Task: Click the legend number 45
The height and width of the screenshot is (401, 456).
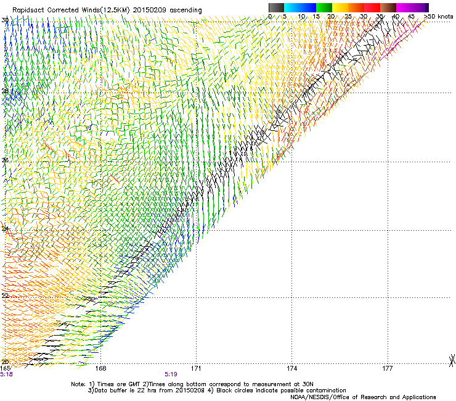Action: pyautogui.click(x=411, y=16)
